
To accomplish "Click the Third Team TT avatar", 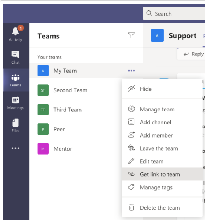I will pyautogui.click(x=43, y=110).
